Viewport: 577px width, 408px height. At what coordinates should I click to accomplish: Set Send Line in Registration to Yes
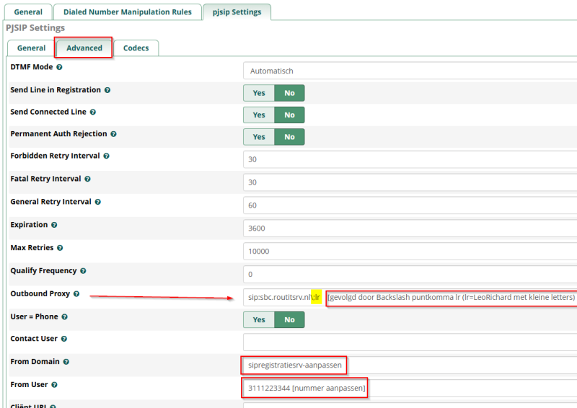259,93
